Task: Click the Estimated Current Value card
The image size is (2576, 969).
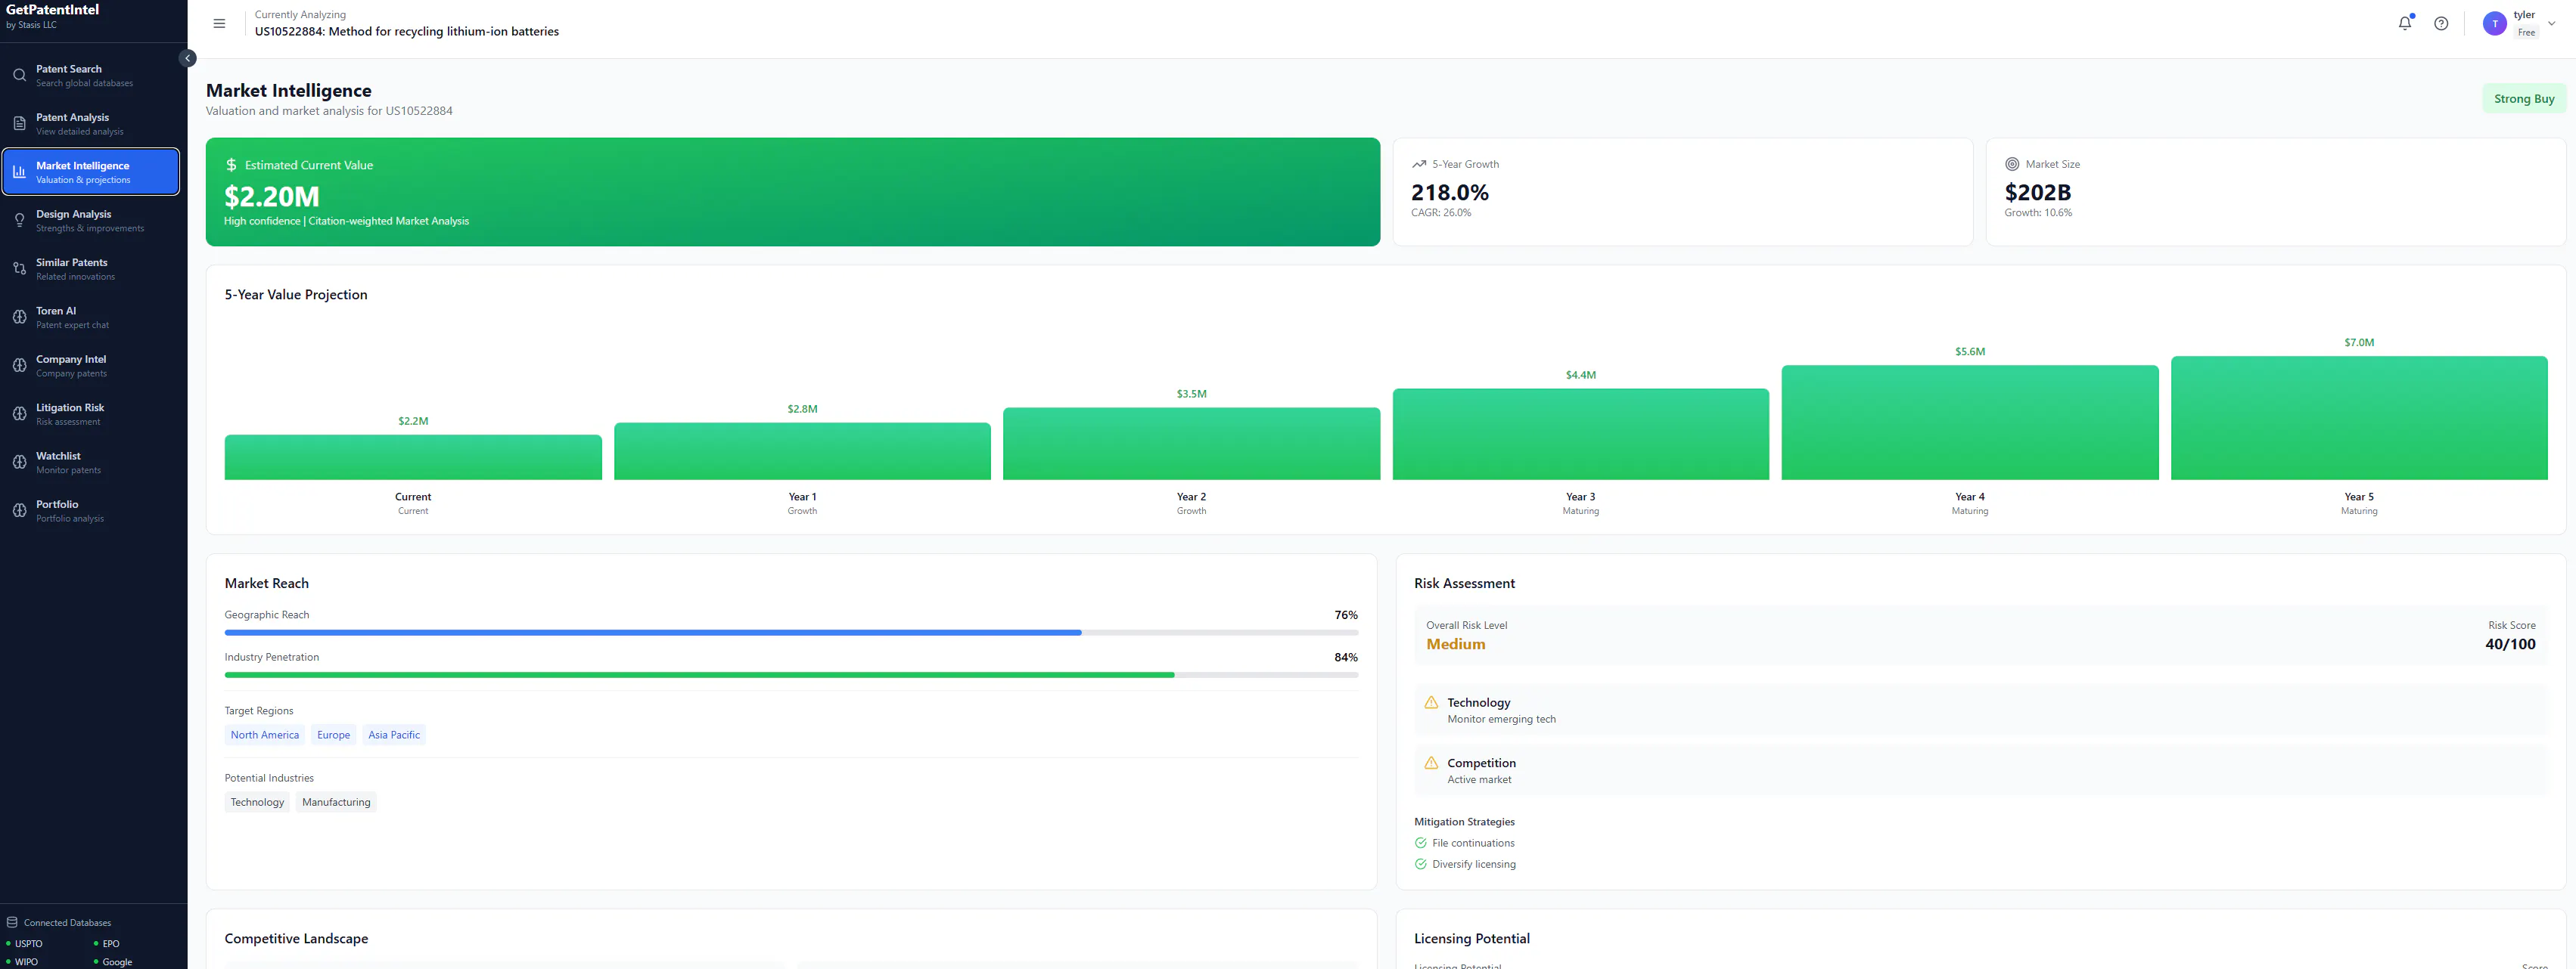Action: pos(792,192)
